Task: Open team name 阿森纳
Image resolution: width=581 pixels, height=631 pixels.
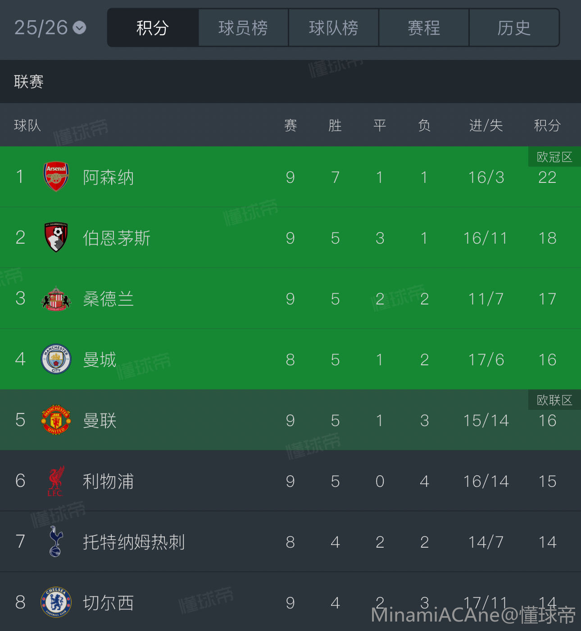Action: [x=108, y=177]
